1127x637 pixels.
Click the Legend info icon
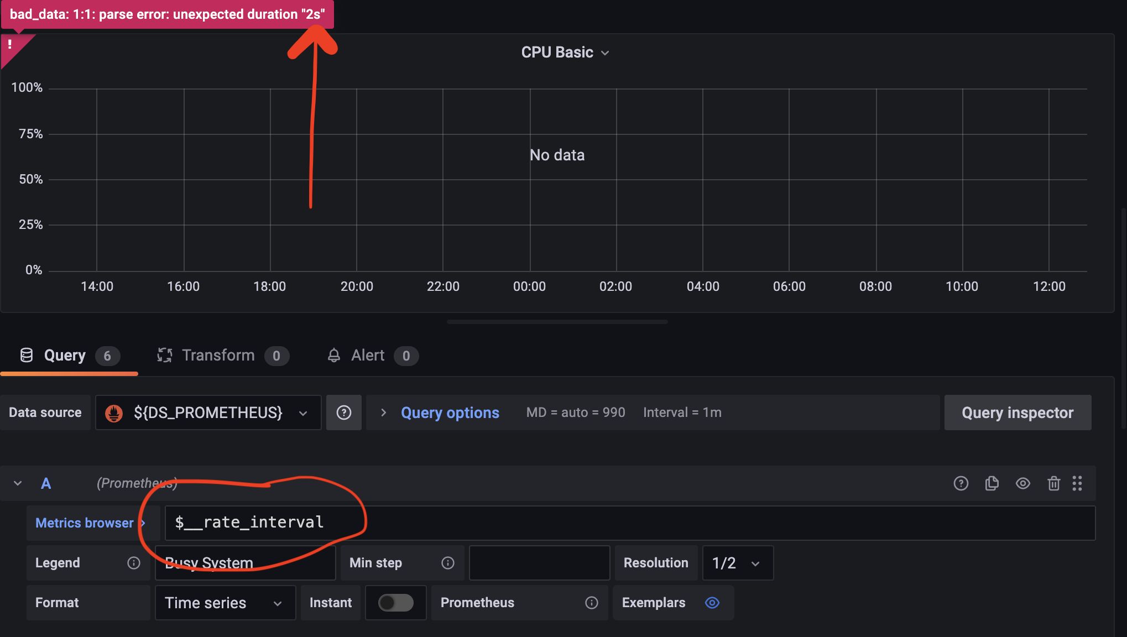[x=134, y=562]
